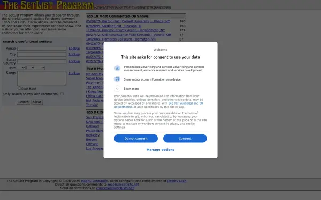Click the Clear button
This screenshot has height=200, width=321.
point(37,102)
